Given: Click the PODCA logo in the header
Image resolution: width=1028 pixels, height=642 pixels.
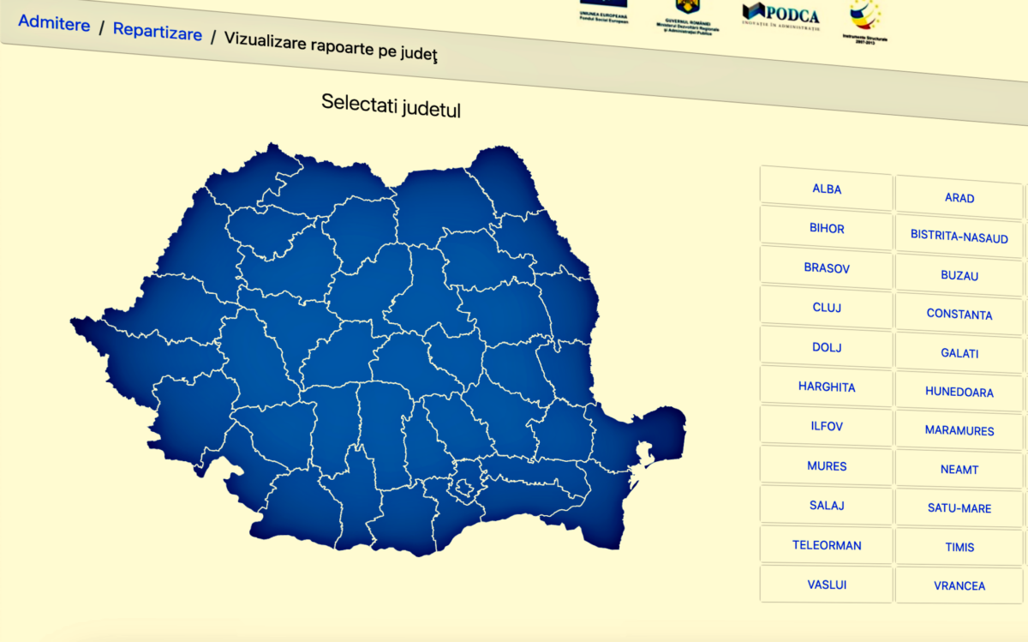Looking at the screenshot, I should (x=780, y=15).
